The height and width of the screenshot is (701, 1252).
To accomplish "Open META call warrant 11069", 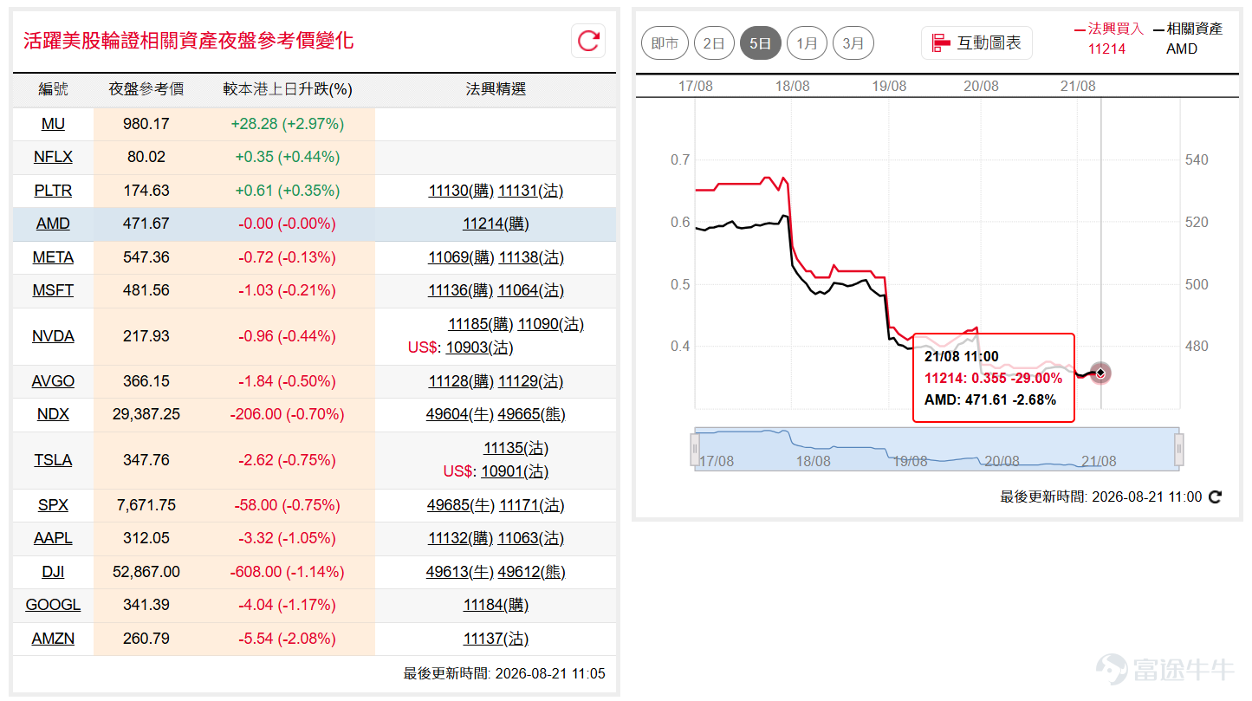I will [x=461, y=257].
